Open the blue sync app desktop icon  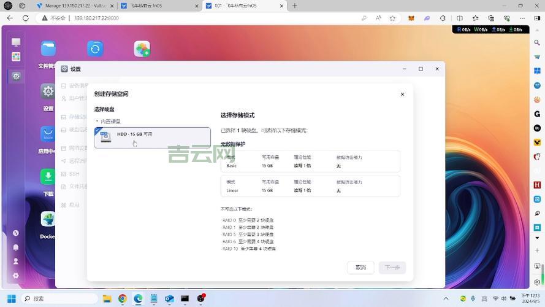pyautogui.click(x=95, y=49)
